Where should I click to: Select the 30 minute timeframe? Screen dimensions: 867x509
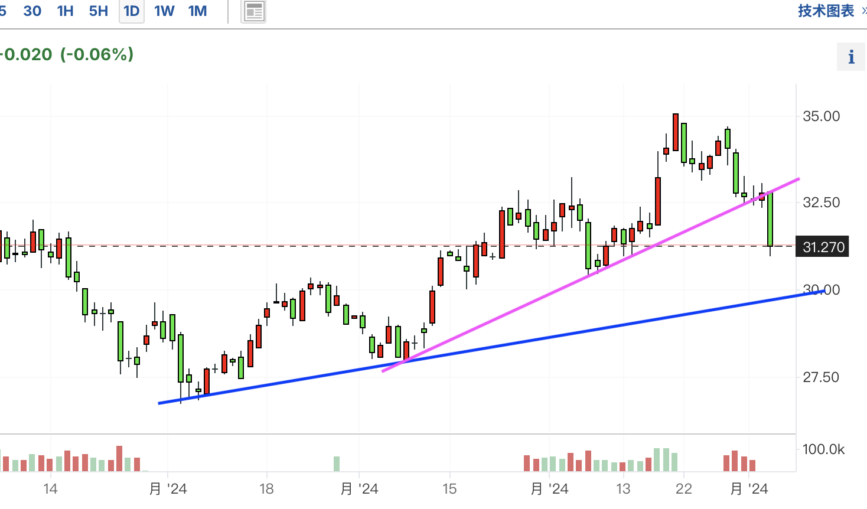point(32,11)
